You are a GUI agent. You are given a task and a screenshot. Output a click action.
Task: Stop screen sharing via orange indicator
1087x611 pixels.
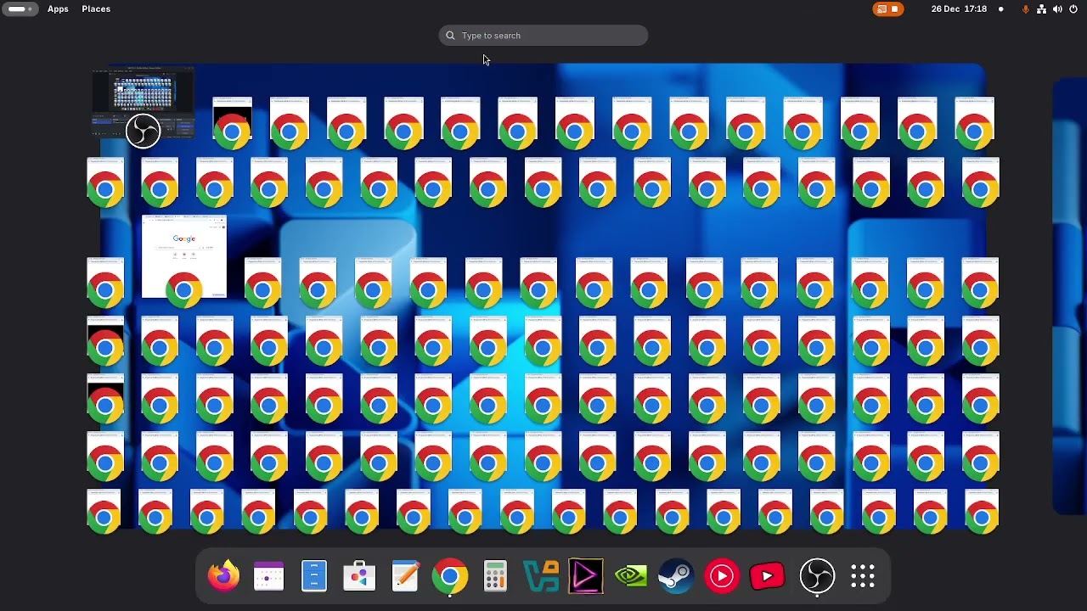point(888,8)
